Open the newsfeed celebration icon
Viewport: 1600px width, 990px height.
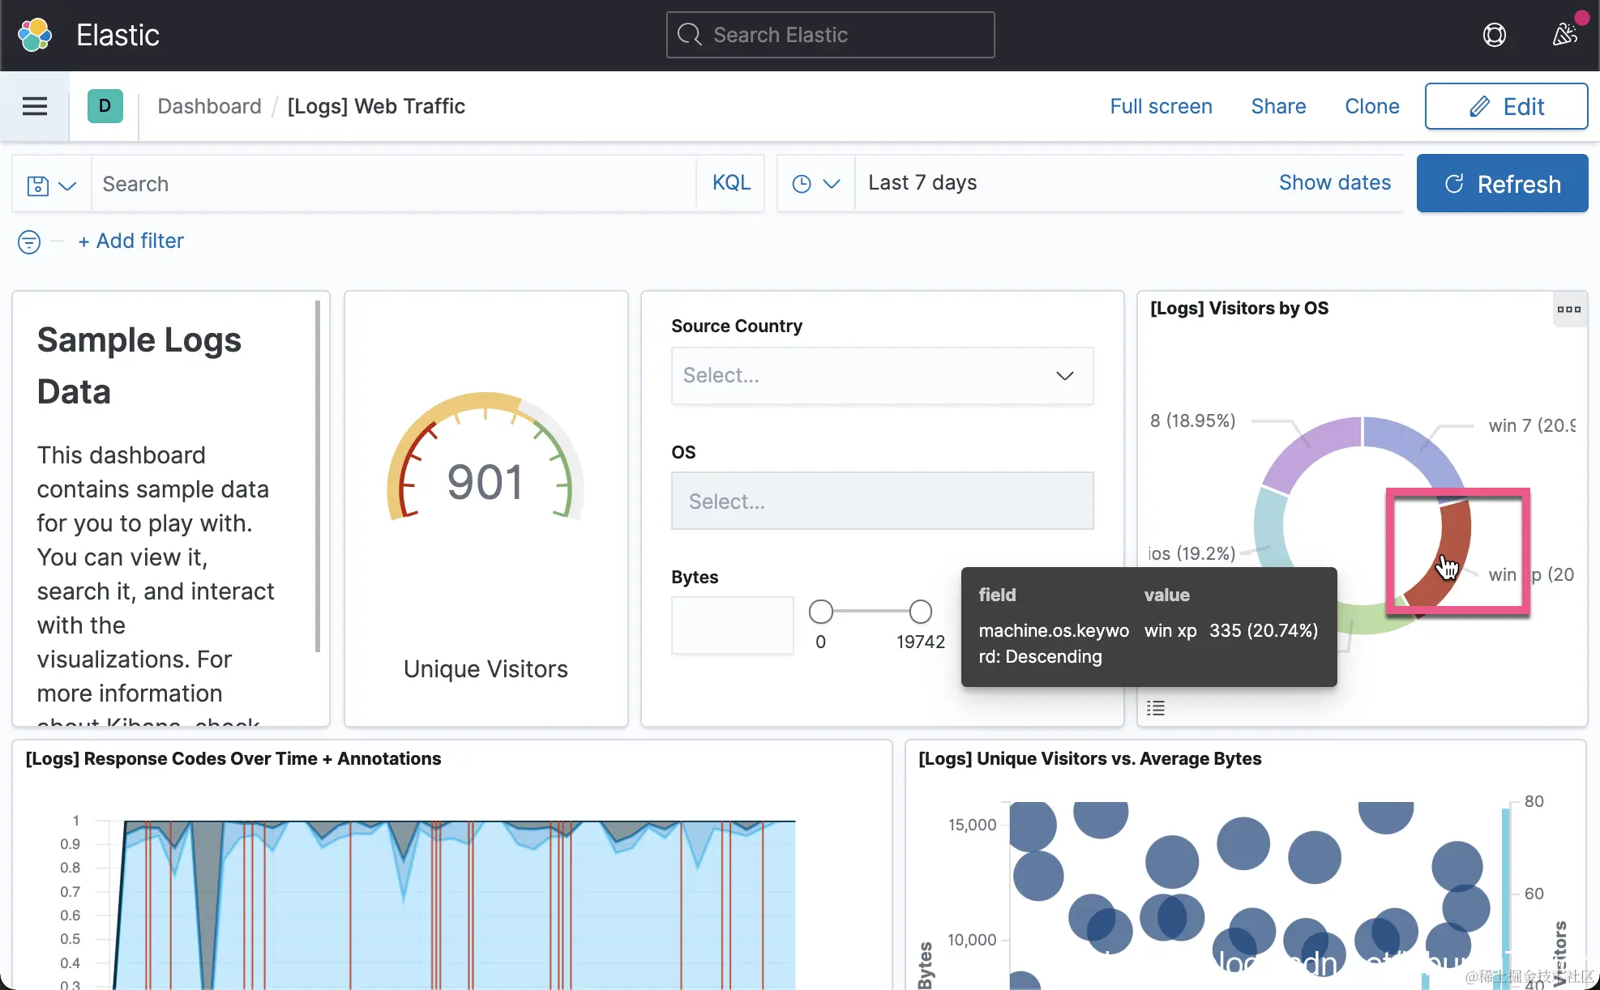[1565, 35]
